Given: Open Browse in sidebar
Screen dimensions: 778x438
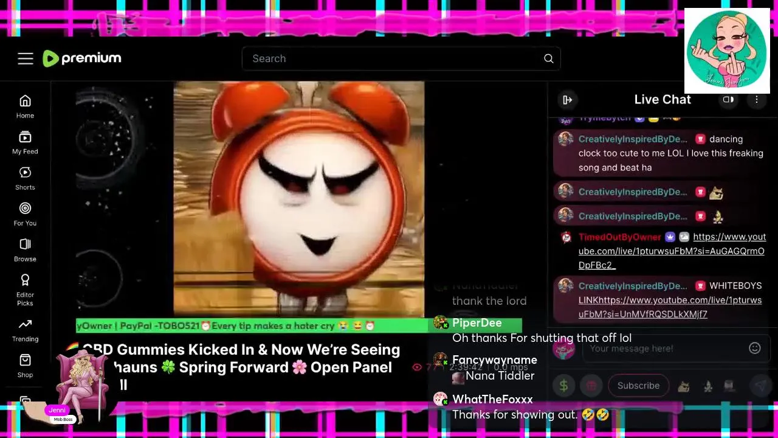Looking at the screenshot, I should click(25, 250).
